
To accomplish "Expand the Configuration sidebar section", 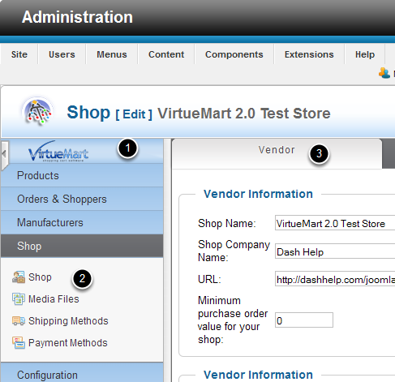I will (x=82, y=373).
